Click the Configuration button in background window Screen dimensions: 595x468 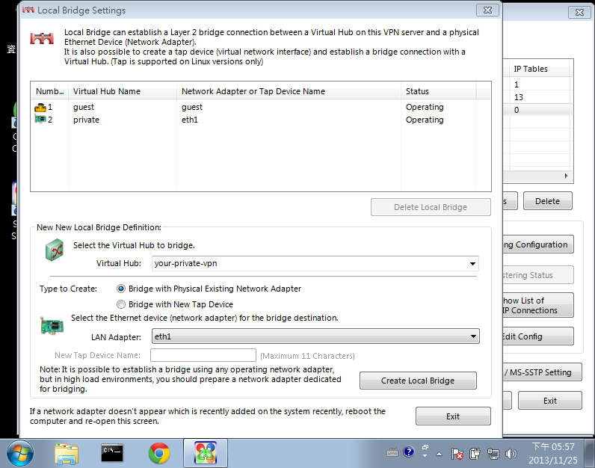(x=538, y=244)
